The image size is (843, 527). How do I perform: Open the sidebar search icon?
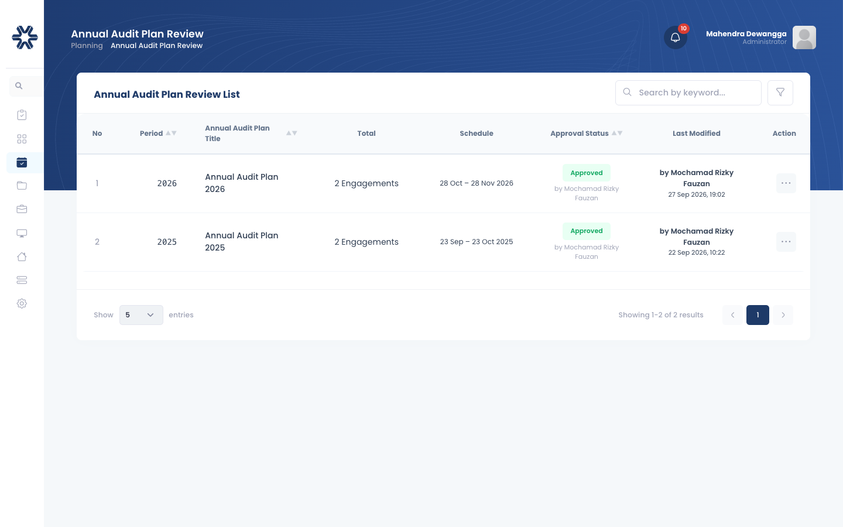[19, 86]
